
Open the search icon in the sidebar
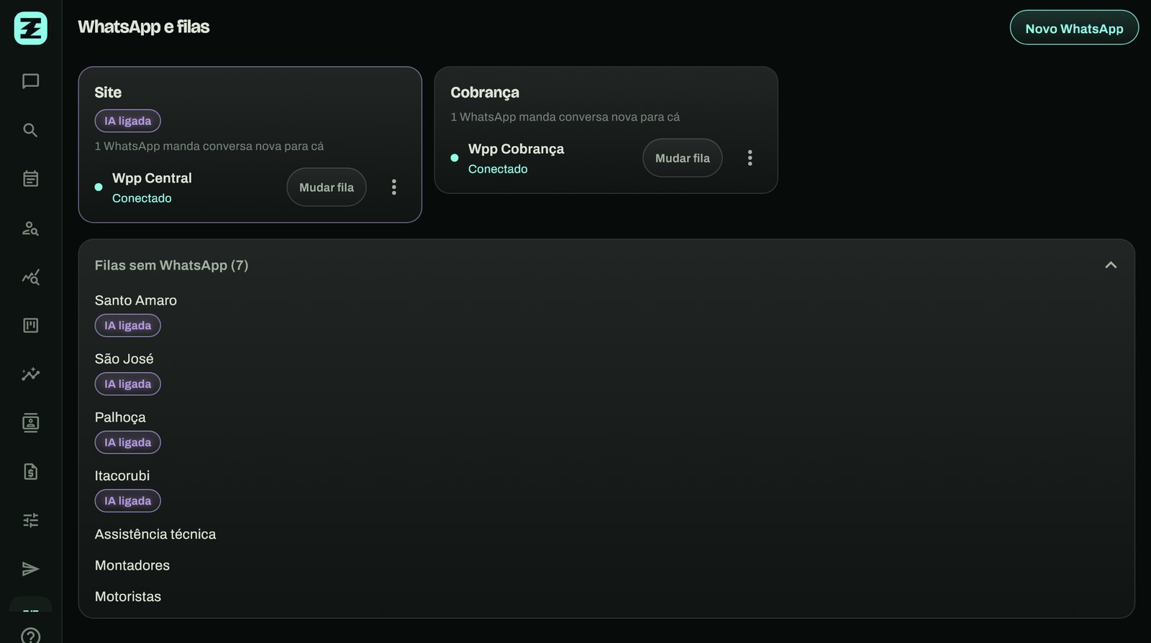coord(30,130)
